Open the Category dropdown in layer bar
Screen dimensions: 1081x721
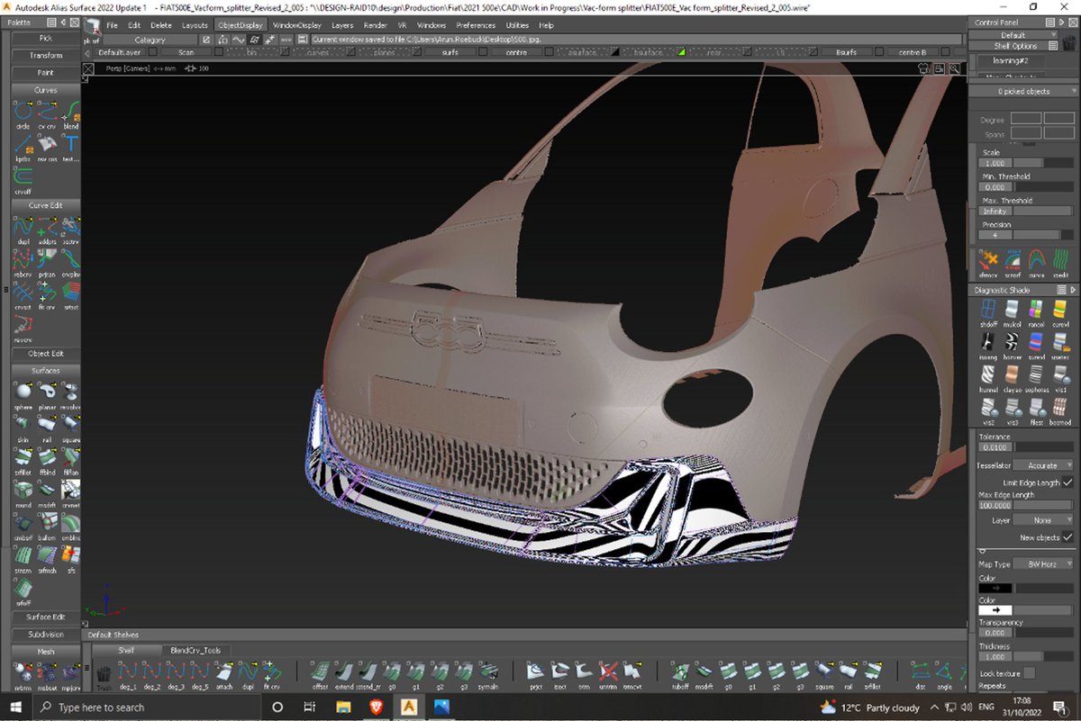[150, 40]
